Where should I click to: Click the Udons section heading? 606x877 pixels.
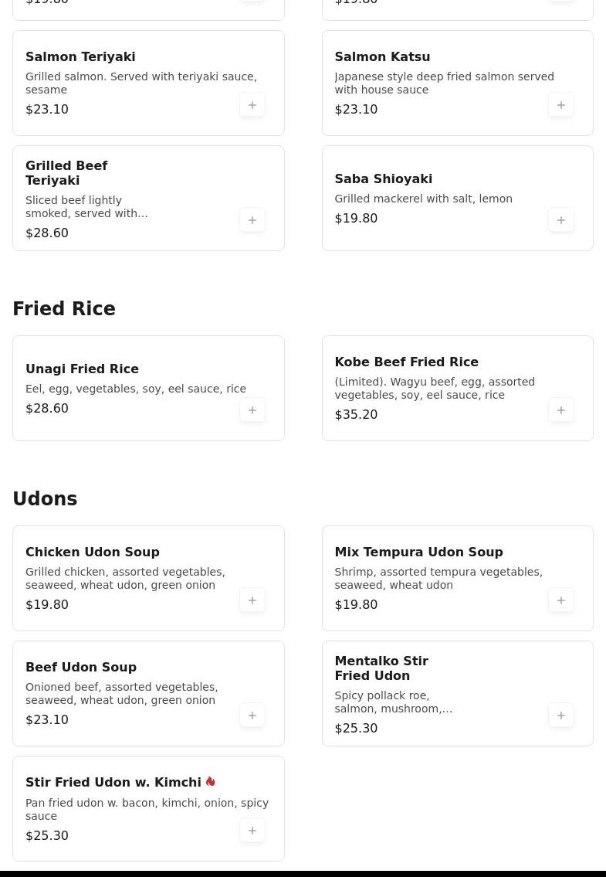pos(45,499)
